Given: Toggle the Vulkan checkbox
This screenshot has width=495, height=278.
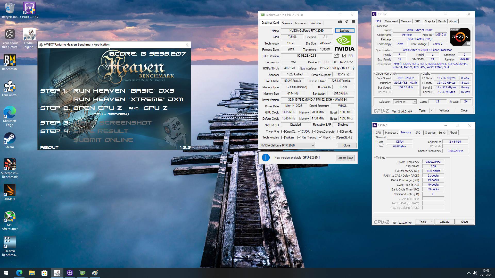Looking at the screenshot, I should click(x=283, y=137).
